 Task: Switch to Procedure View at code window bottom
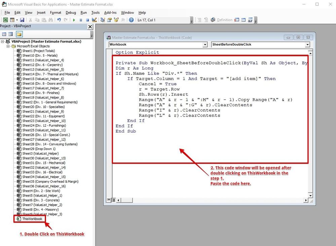(x=109, y=200)
